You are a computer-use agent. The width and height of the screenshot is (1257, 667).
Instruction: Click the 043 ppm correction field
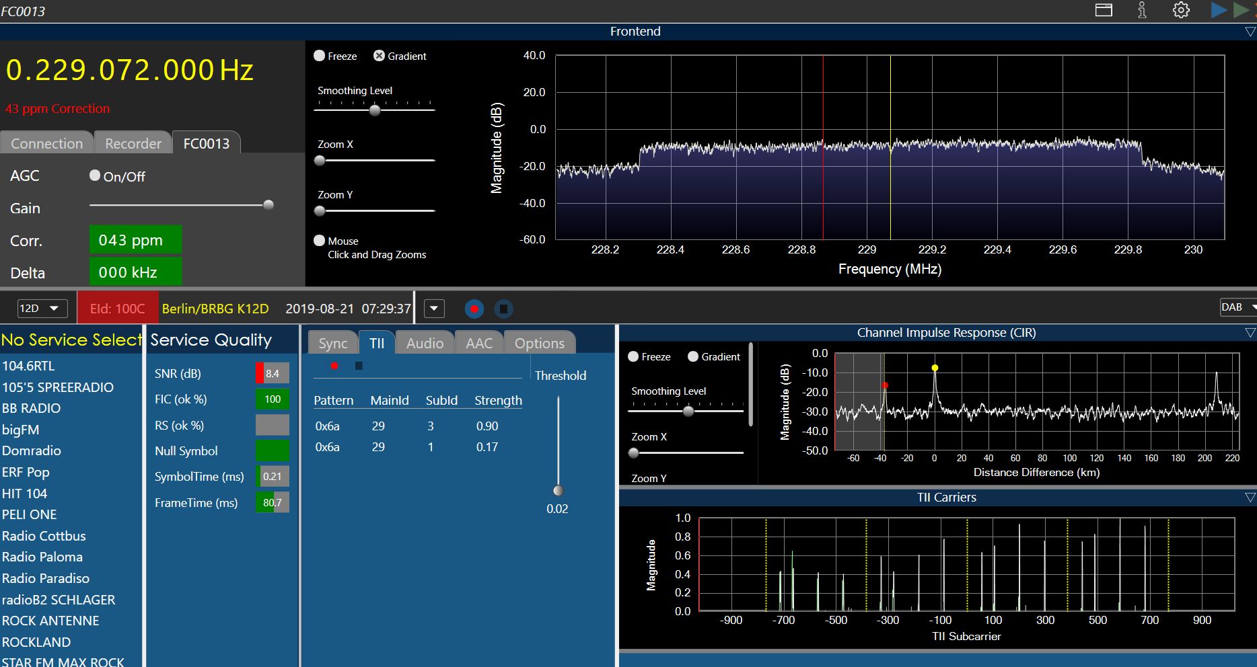click(x=135, y=240)
